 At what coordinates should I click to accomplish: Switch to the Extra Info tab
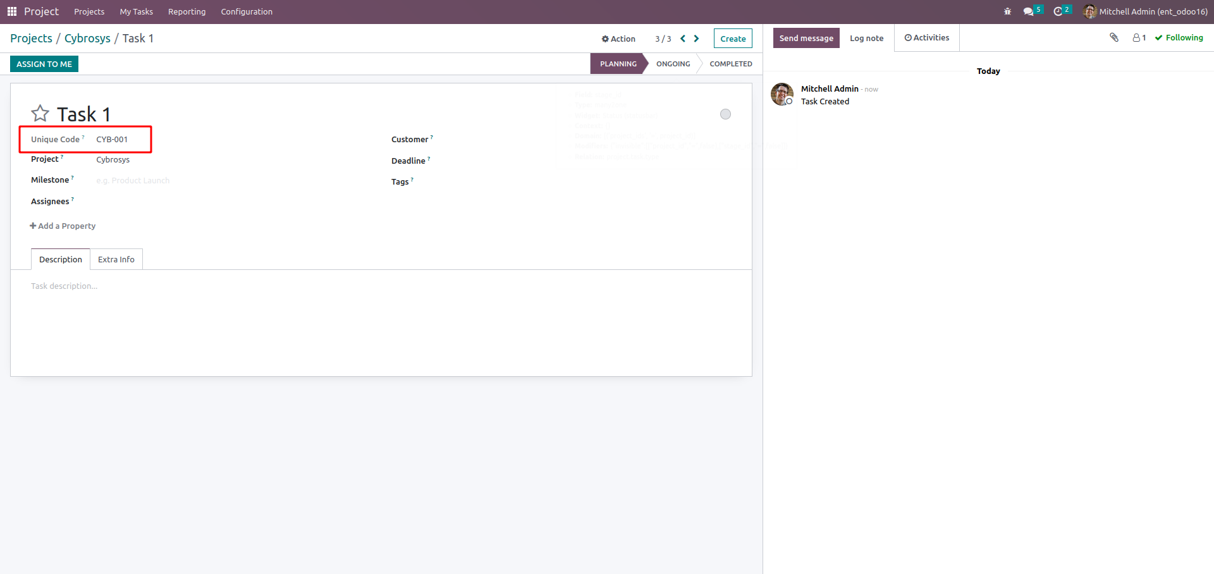[x=116, y=259]
